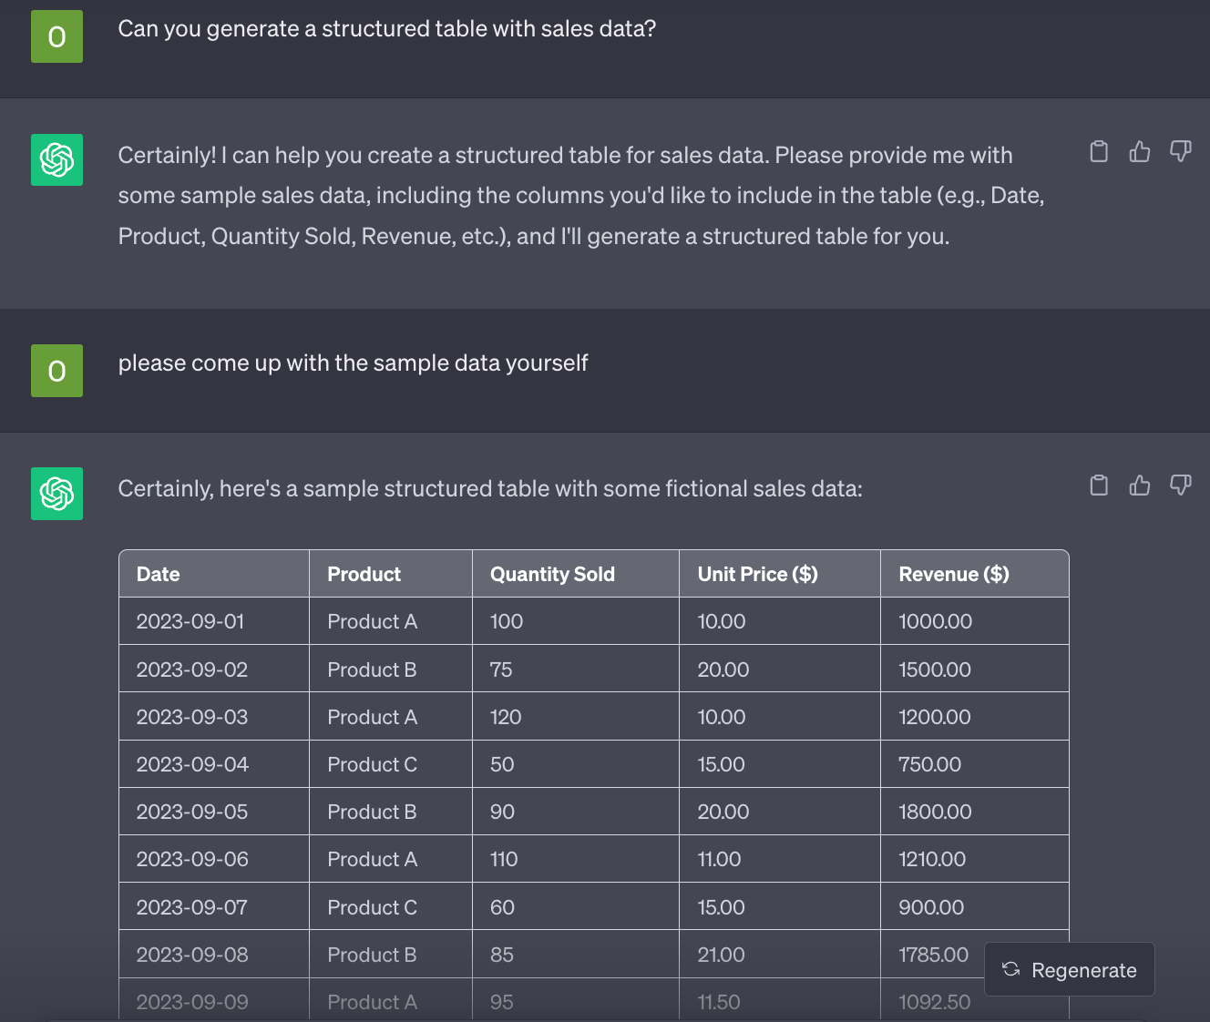Thumbs up the first ChatGPT response

tap(1139, 151)
